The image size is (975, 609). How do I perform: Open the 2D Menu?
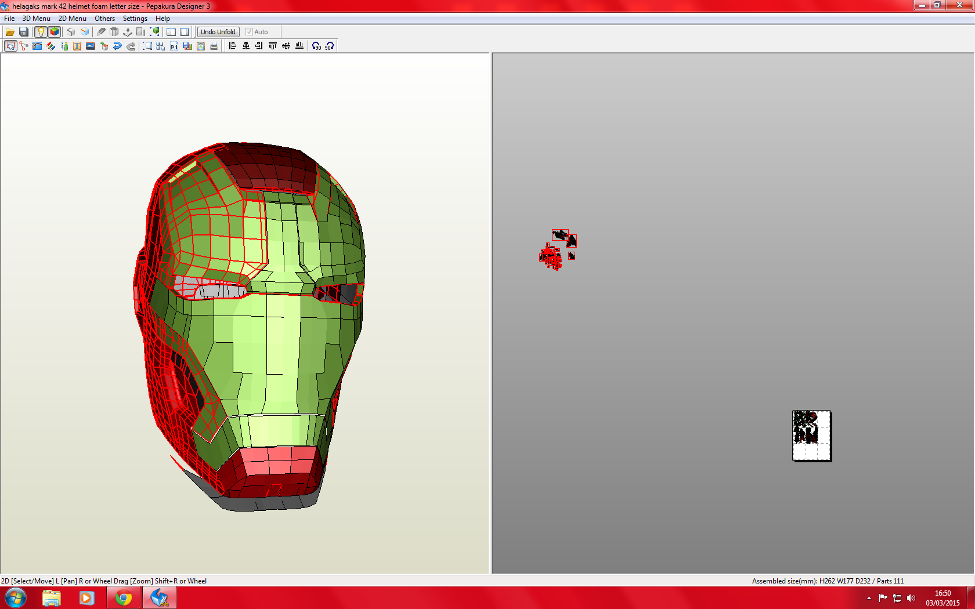pos(73,19)
